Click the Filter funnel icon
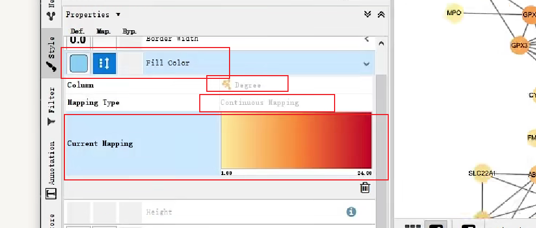This screenshot has height=228, width=536. click(x=51, y=121)
